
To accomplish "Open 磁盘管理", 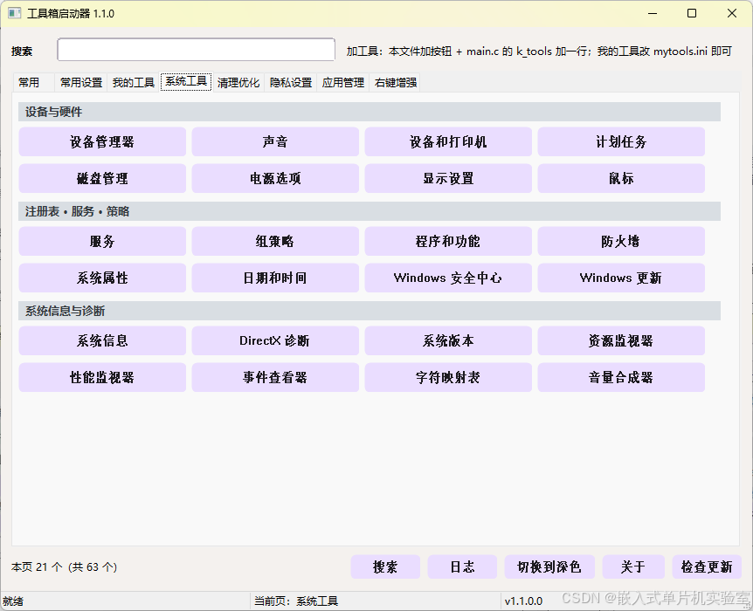I will pos(102,178).
